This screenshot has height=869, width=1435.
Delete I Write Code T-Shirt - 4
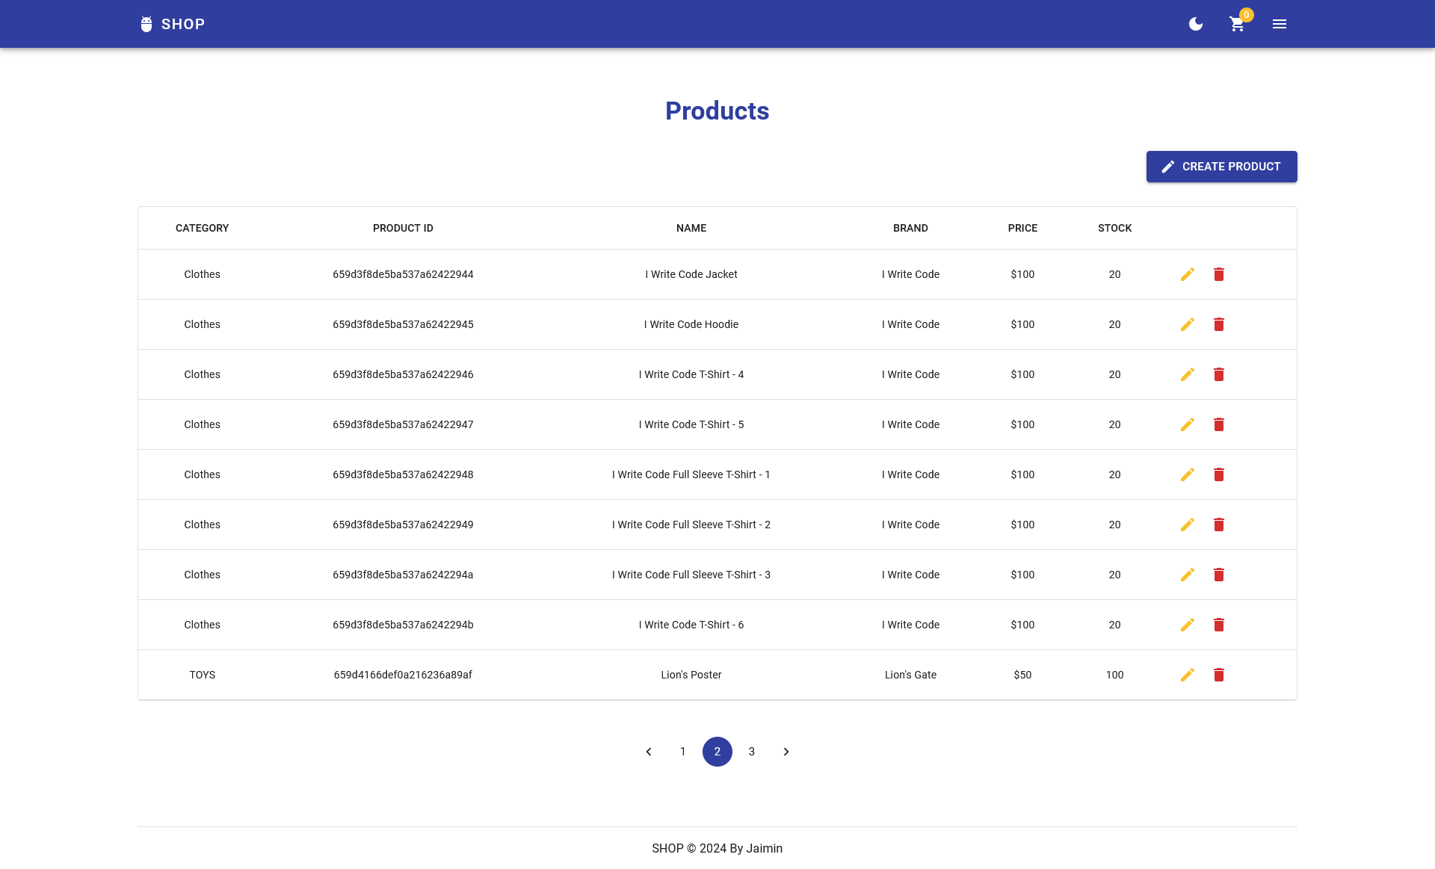click(1219, 374)
